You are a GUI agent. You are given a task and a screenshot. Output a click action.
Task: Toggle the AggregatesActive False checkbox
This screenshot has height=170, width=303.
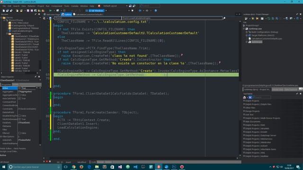coord(19,95)
